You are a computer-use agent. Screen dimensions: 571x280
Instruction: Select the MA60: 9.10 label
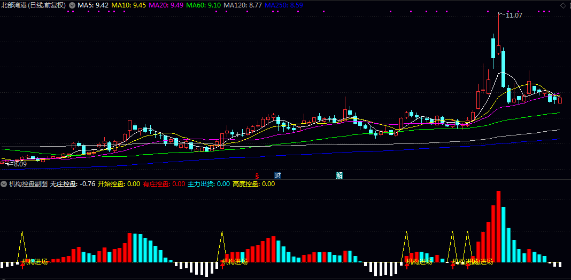point(204,5)
